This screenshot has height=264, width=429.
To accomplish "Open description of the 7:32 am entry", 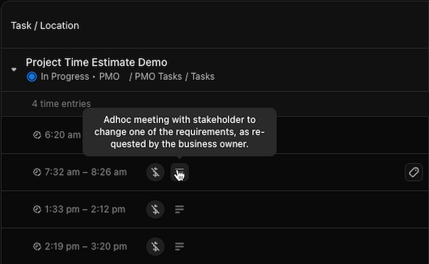I will click(179, 172).
